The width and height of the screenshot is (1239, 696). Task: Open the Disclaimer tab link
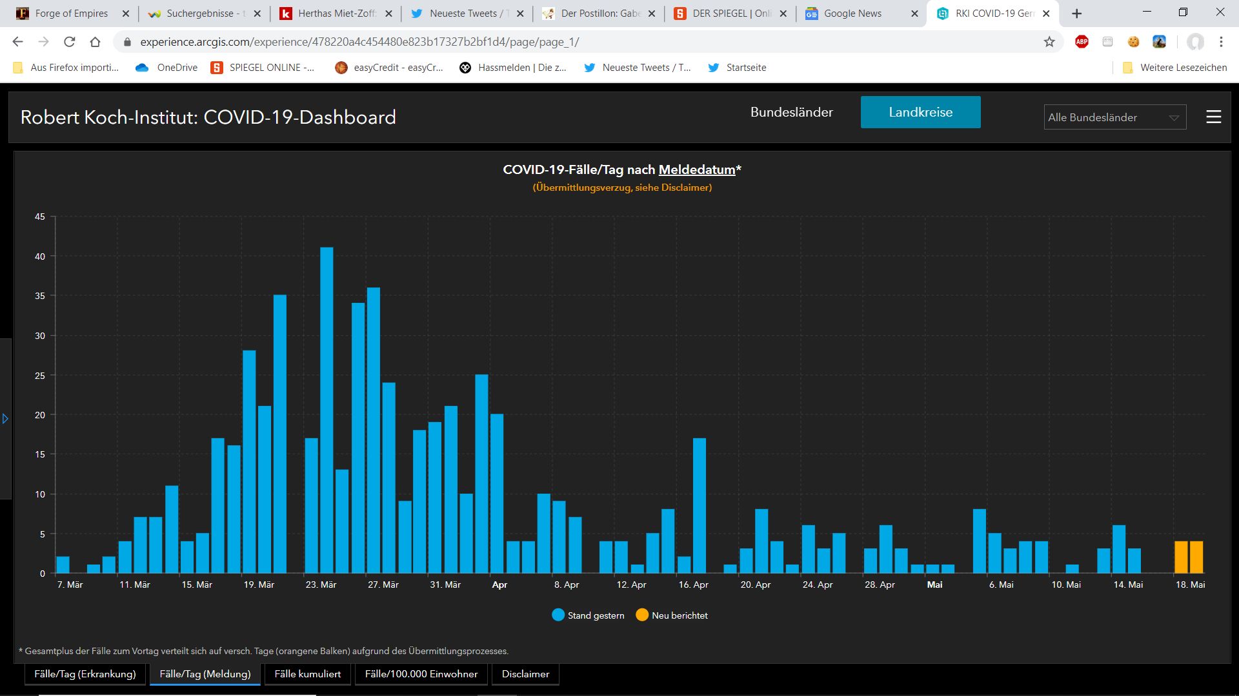pos(525,674)
